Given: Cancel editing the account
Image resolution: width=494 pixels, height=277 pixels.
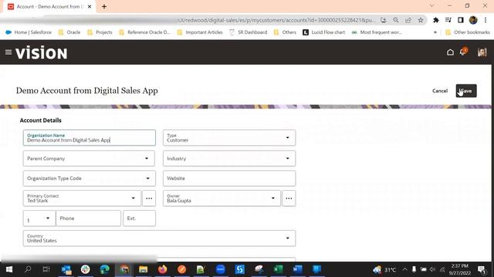Looking at the screenshot, I should tap(440, 91).
